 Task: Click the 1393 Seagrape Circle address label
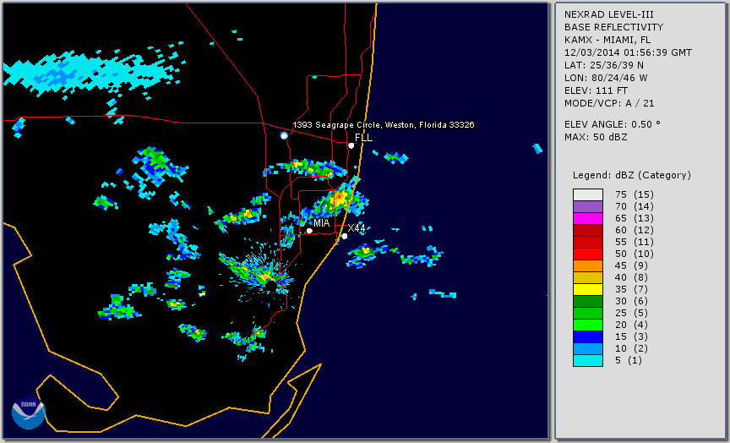[x=383, y=125]
